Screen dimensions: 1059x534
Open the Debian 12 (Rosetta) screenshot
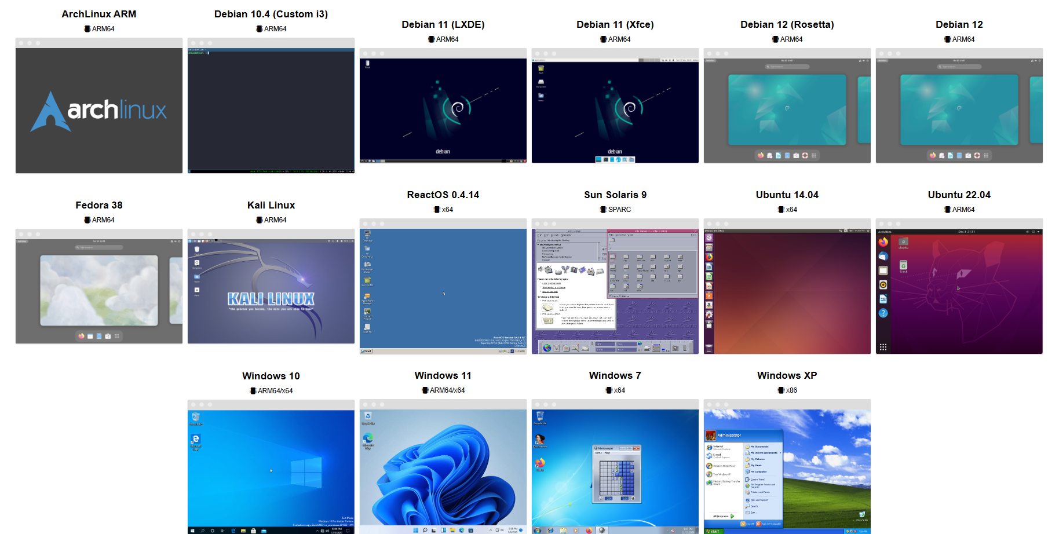[787, 105]
